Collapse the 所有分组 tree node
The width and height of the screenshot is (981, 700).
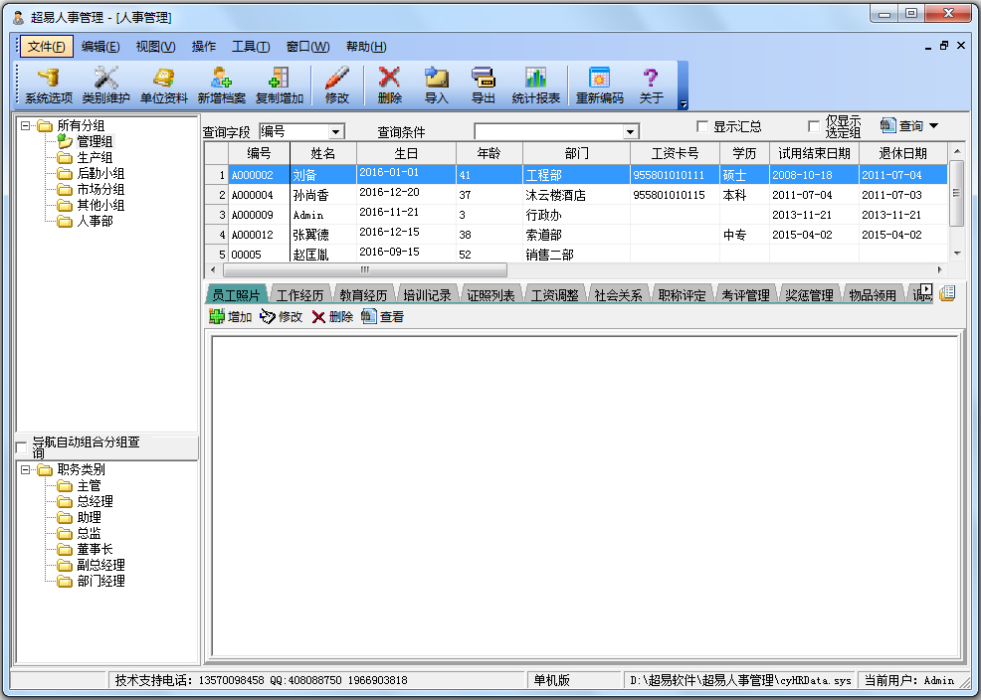pos(25,125)
